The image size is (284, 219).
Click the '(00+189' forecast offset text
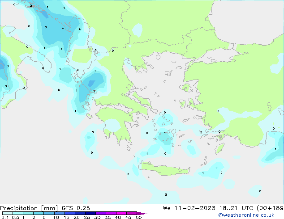coord(270,208)
